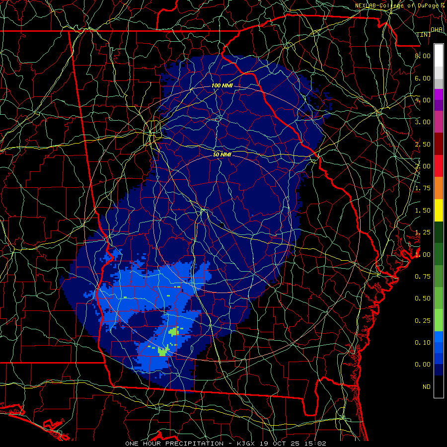Click the 0.00 legend value
The height and width of the screenshot is (447, 447).
tap(423, 365)
